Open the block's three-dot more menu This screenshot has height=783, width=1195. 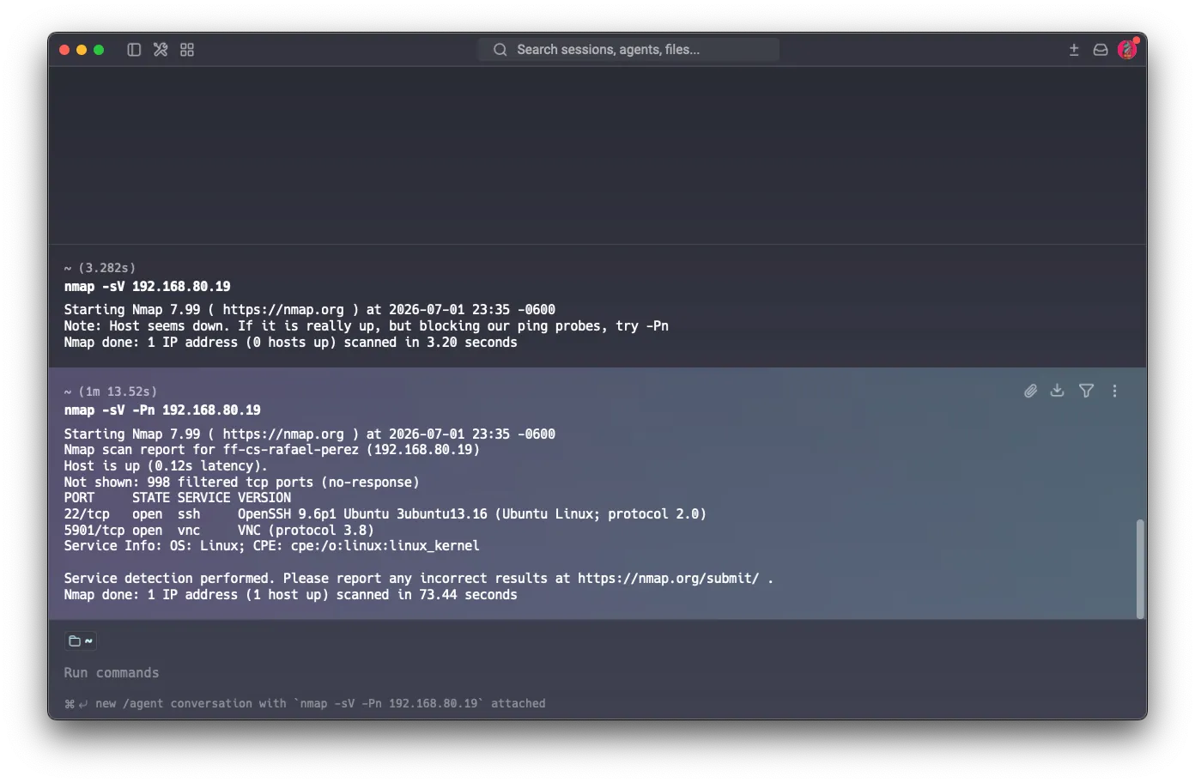coord(1115,391)
